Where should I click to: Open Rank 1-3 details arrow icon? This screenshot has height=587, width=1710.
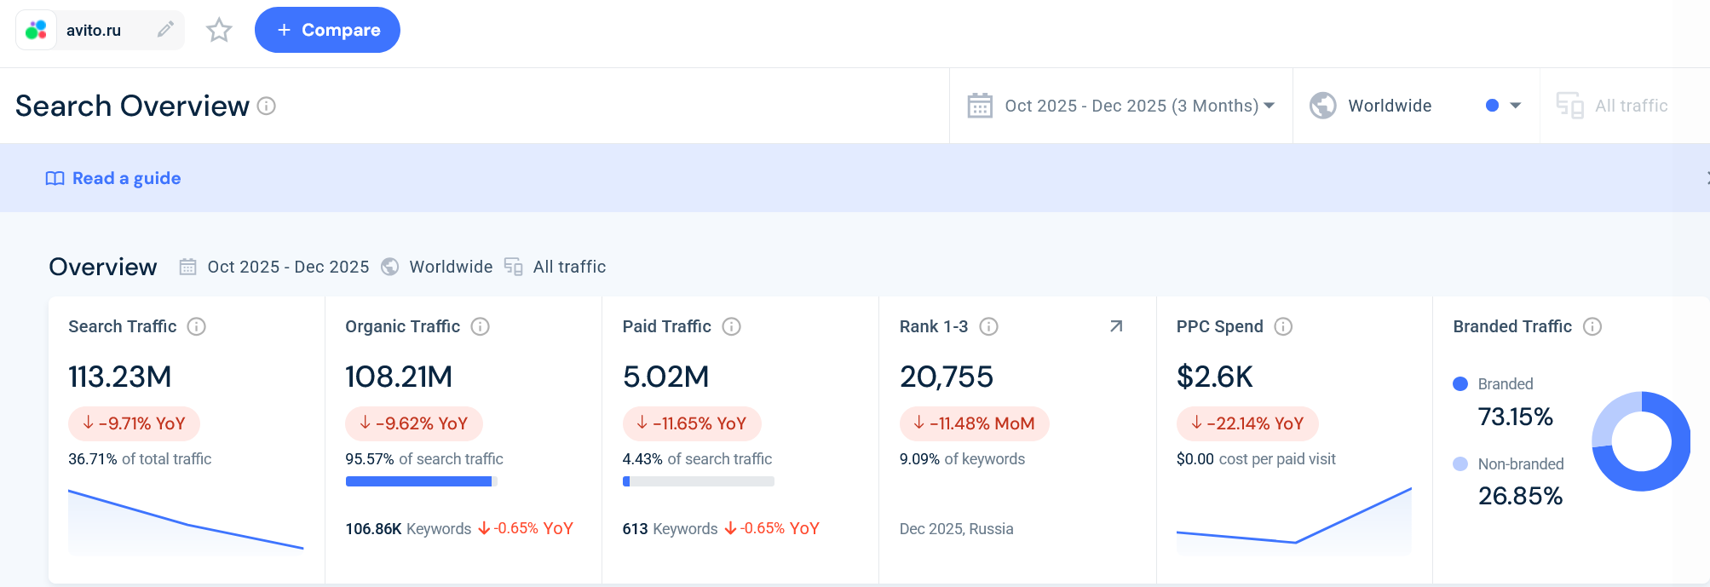[1116, 326]
